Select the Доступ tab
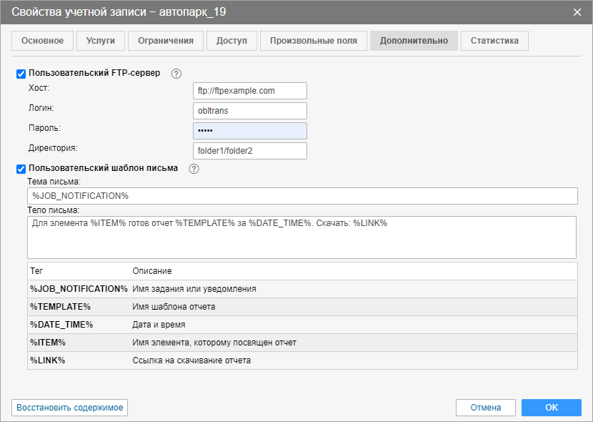 pos(231,41)
